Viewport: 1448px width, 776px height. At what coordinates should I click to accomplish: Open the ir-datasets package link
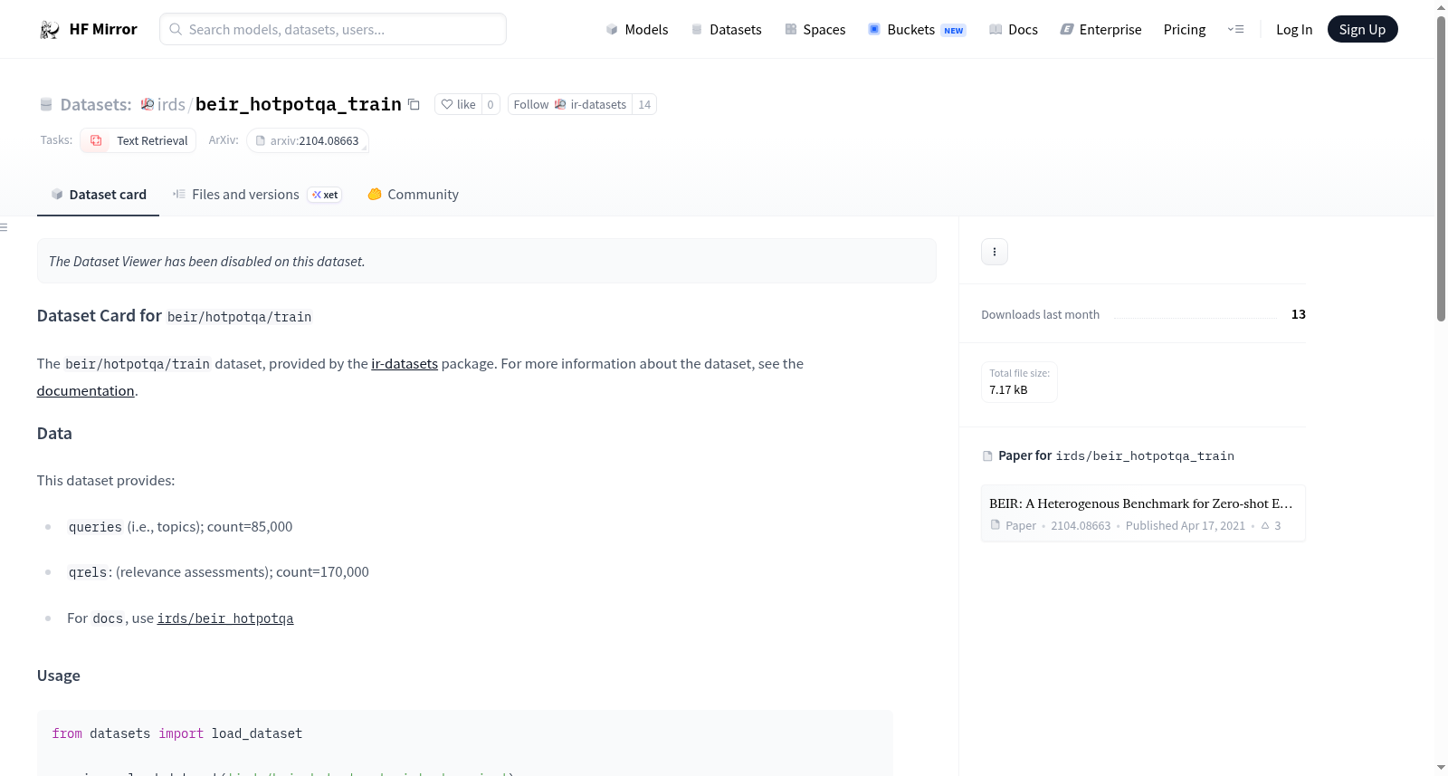click(x=405, y=364)
